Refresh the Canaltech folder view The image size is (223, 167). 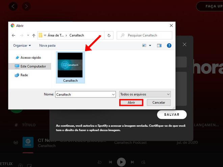(109, 35)
